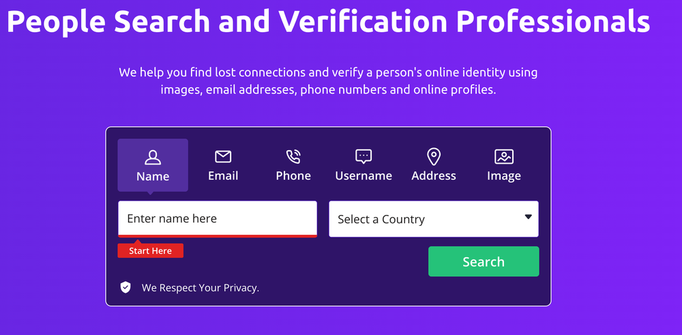Open the Image search tab label

pos(504,176)
